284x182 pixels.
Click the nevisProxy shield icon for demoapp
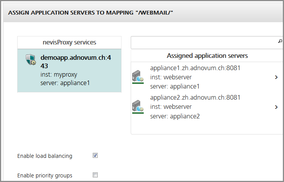click(31, 59)
